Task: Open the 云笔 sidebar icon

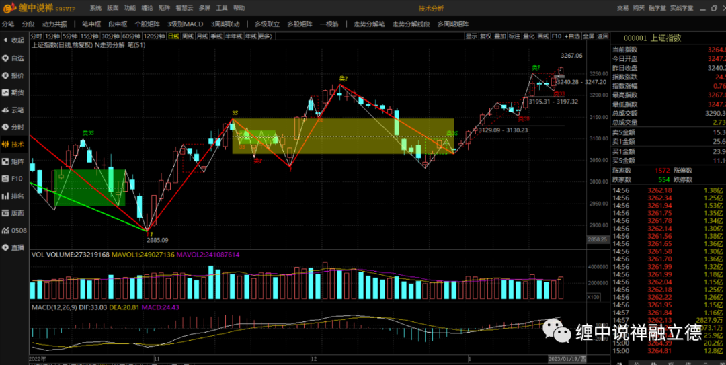Action: [x=13, y=110]
